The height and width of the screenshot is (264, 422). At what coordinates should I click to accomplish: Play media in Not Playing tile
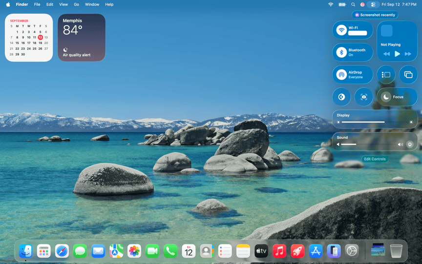coord(397,54)
